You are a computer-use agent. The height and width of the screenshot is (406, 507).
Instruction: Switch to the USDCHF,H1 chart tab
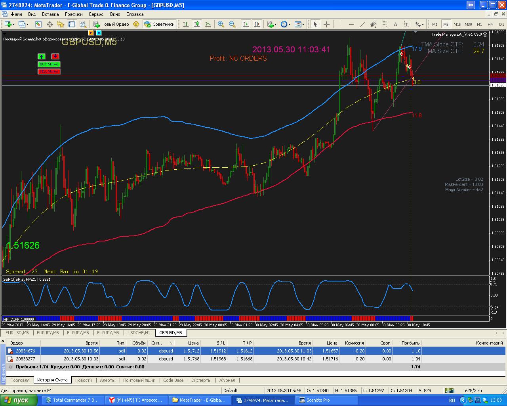(139, 333)
